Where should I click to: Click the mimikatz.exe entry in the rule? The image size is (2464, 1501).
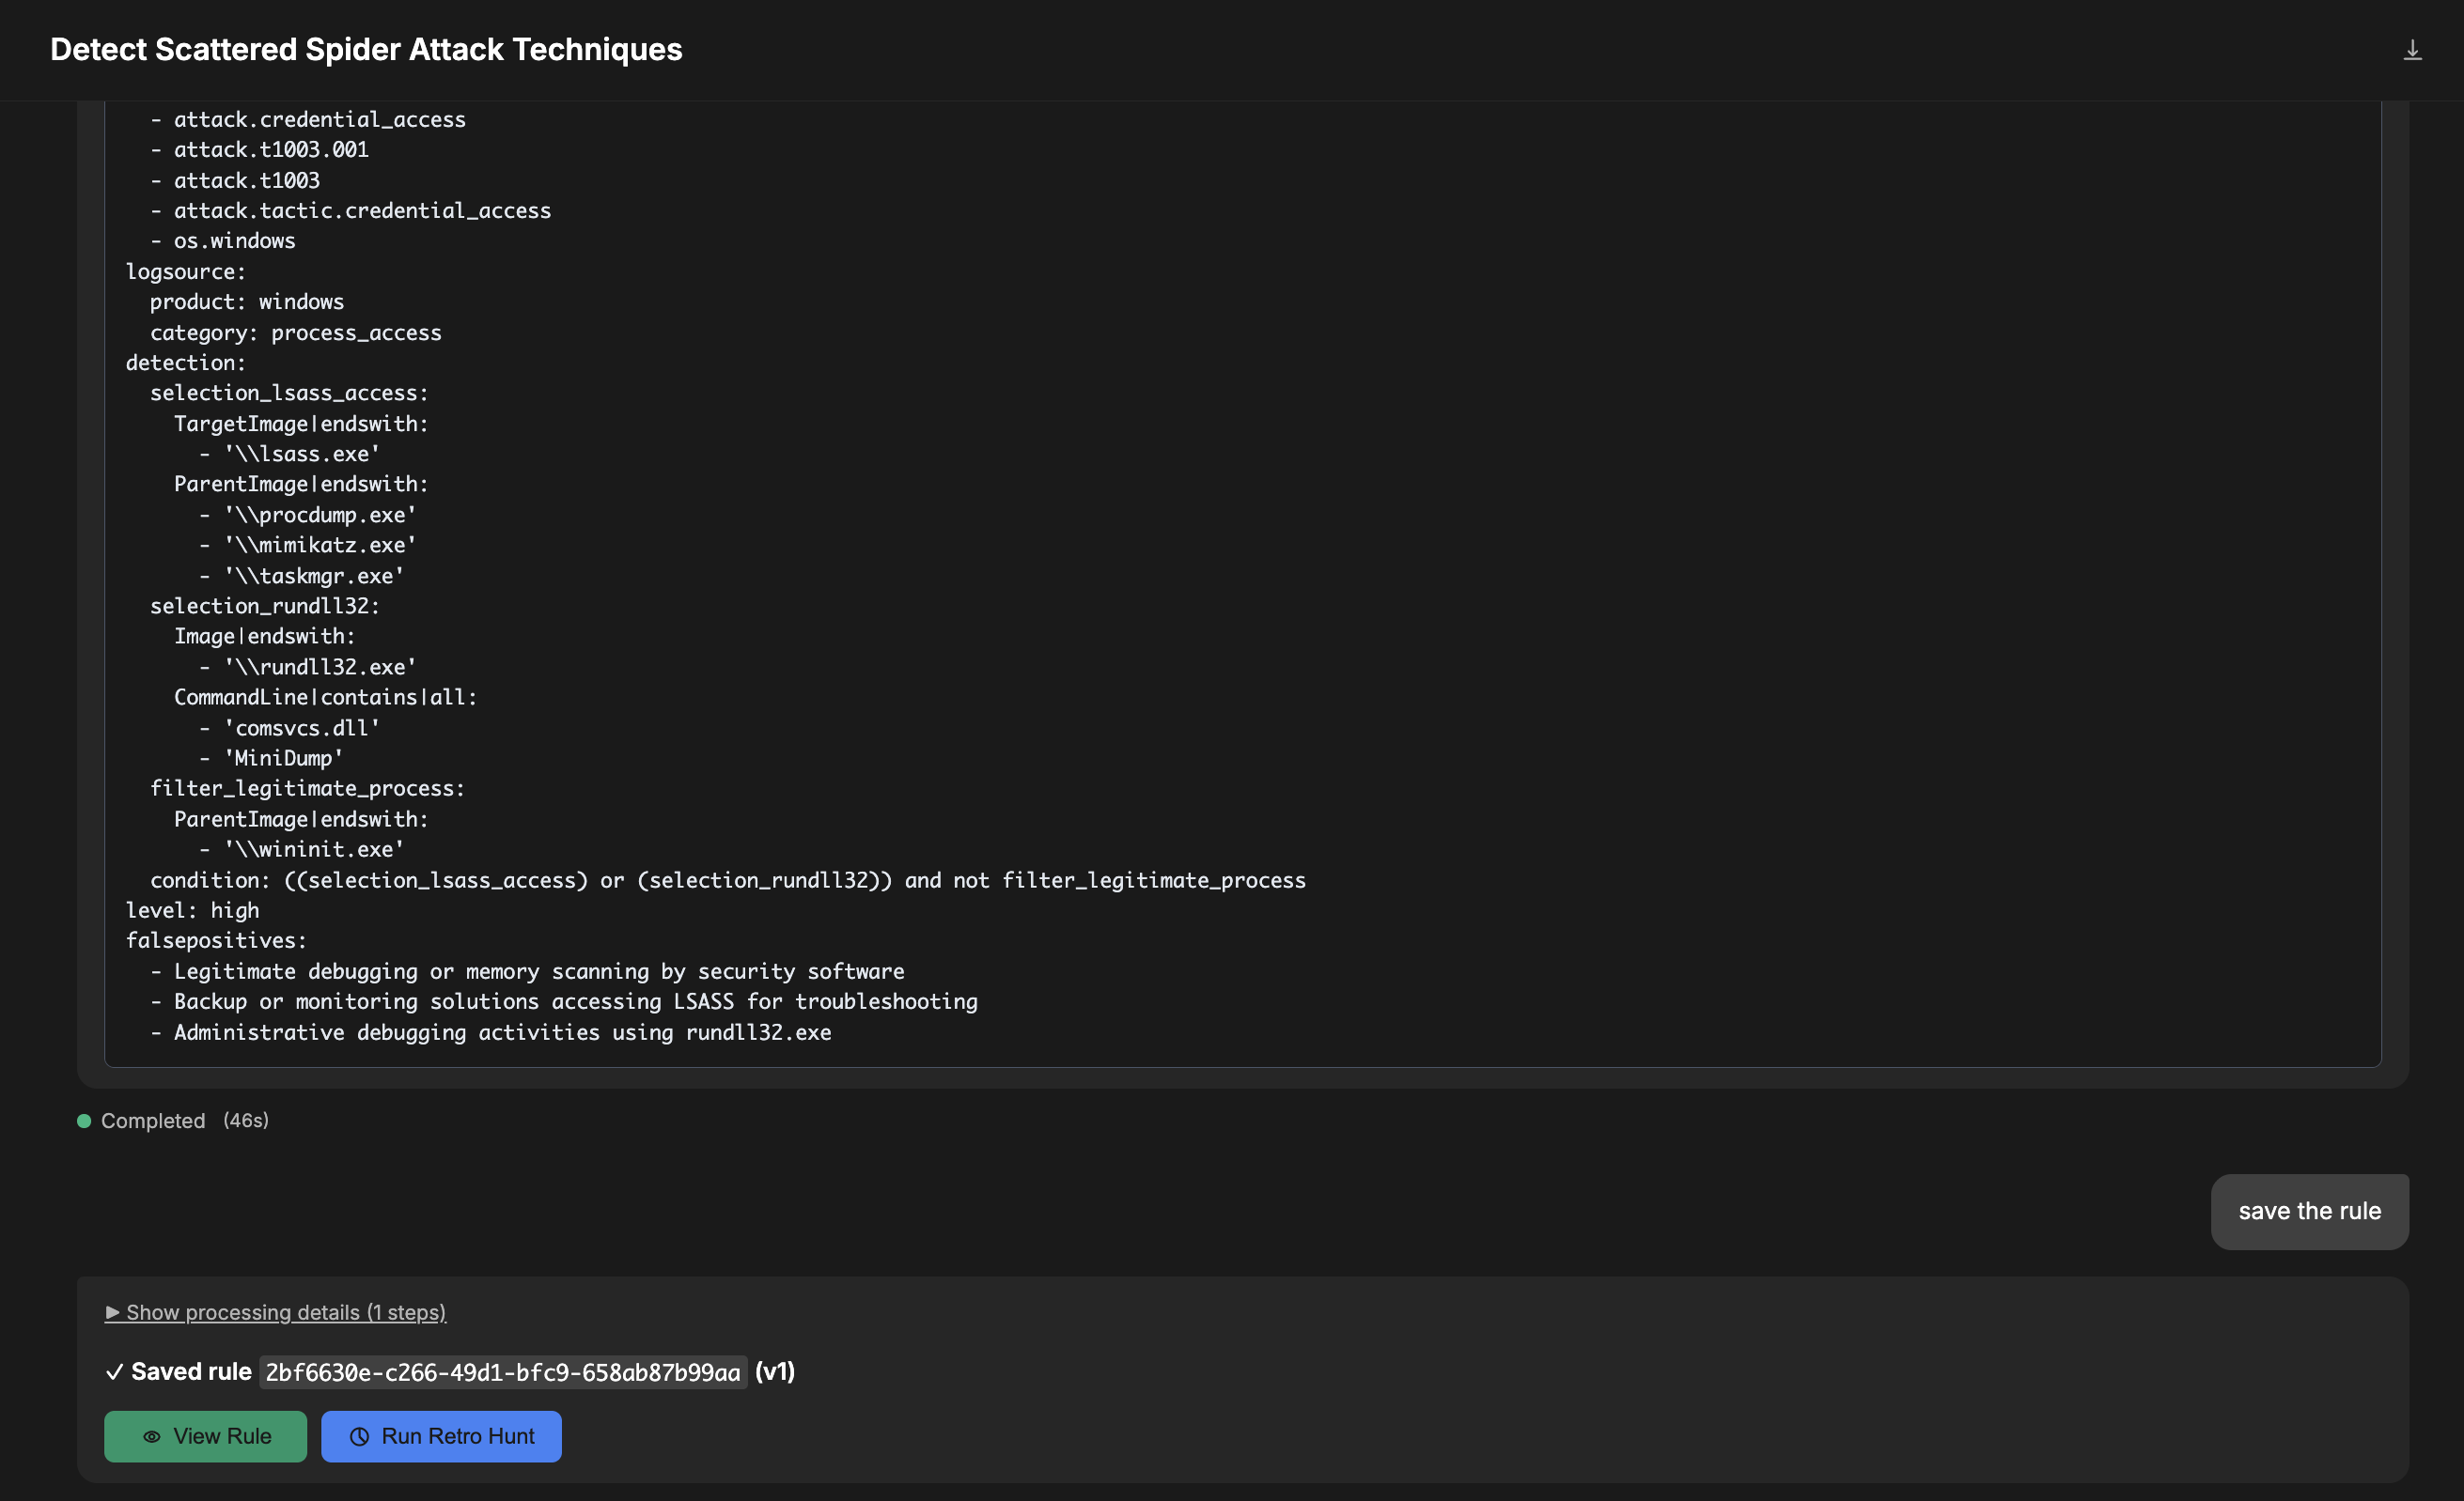[320, 546]
